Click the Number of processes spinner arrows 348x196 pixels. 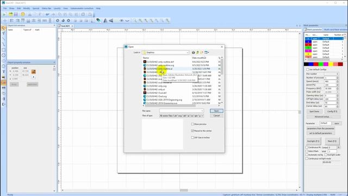[x=337, y=78]
